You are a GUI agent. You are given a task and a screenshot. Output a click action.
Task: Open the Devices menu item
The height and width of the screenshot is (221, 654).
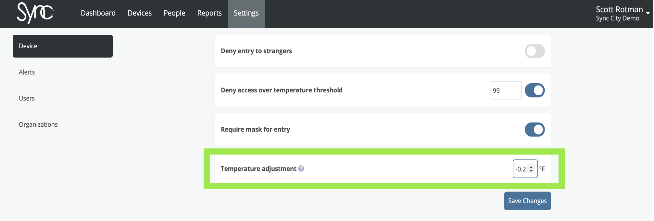point(140,13)
